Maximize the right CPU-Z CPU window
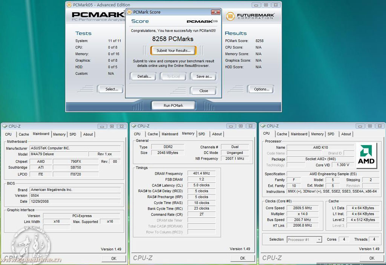The image size is (386, 265). point(370,126)
